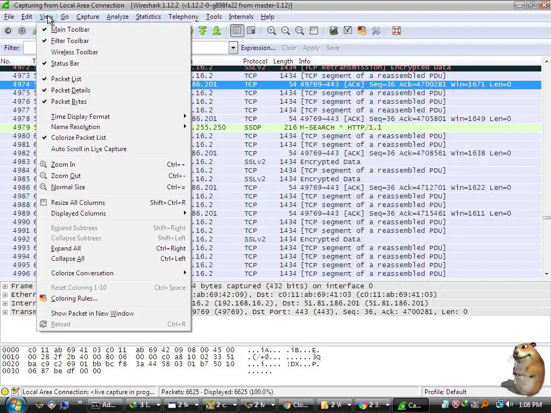Click the volume speaker tray icon
551x413 pixels.
point(510,404)
